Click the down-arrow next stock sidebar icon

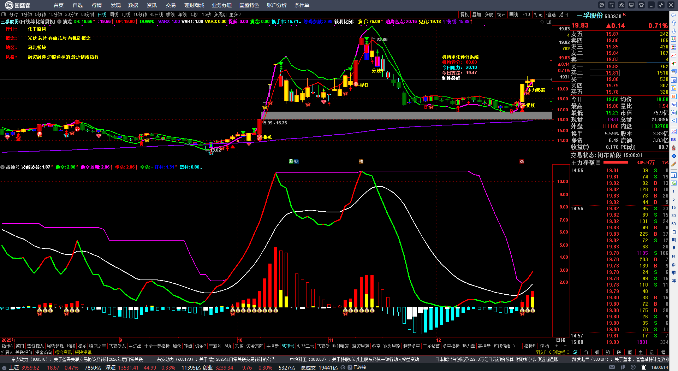click(674, 31)
